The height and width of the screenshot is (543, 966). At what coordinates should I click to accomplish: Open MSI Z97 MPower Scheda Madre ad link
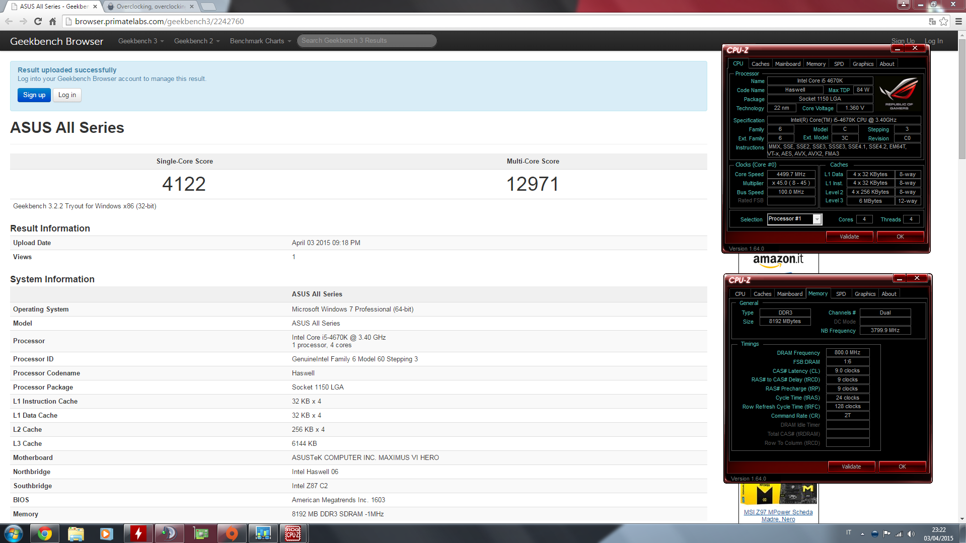click(778, 515)
